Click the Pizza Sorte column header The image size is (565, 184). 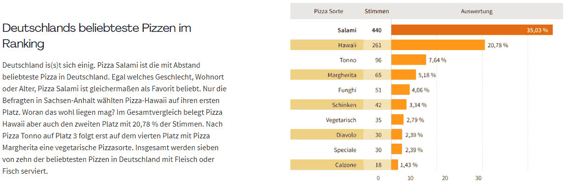[x=329, y=11]
